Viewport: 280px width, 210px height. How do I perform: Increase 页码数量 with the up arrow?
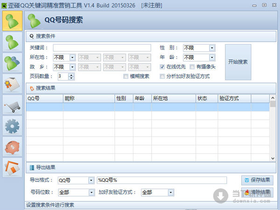(71, 75)
